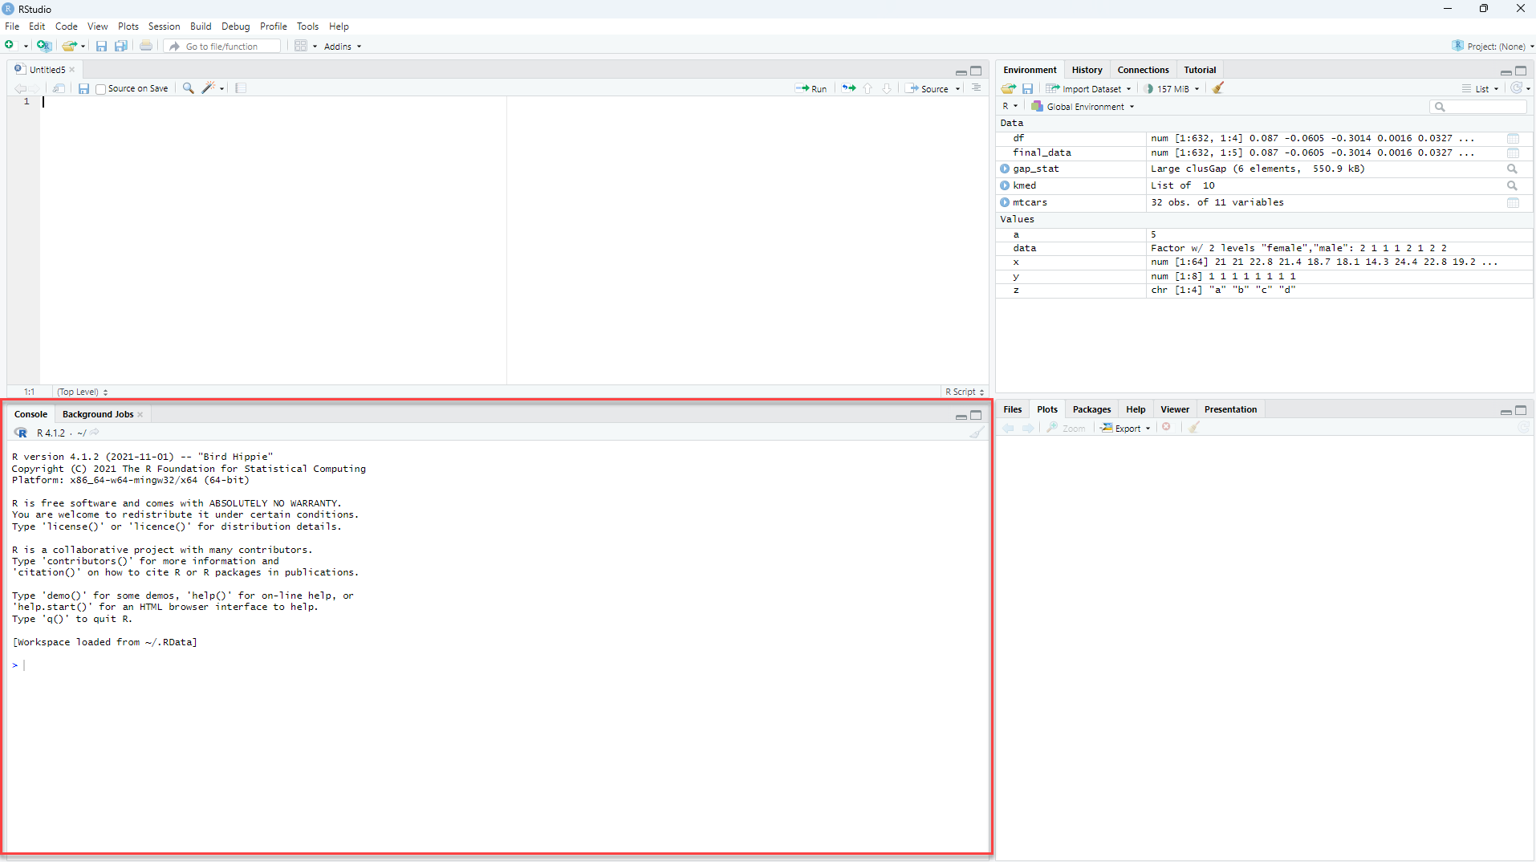The width and height of the screenshot is (1536, 862).
Task: Switch to the History tab
Action: pyautogui.click(x=1087, y=70)
